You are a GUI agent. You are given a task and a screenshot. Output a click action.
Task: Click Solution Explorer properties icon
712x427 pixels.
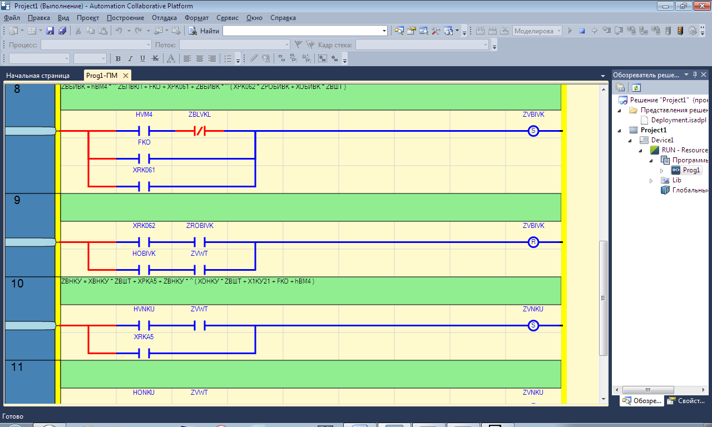(620, 87)
